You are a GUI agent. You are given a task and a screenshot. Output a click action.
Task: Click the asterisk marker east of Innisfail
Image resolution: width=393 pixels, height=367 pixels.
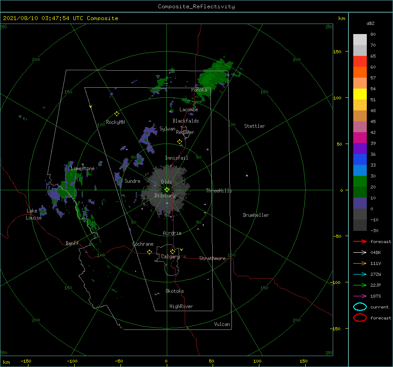click(x=207, y=150)
